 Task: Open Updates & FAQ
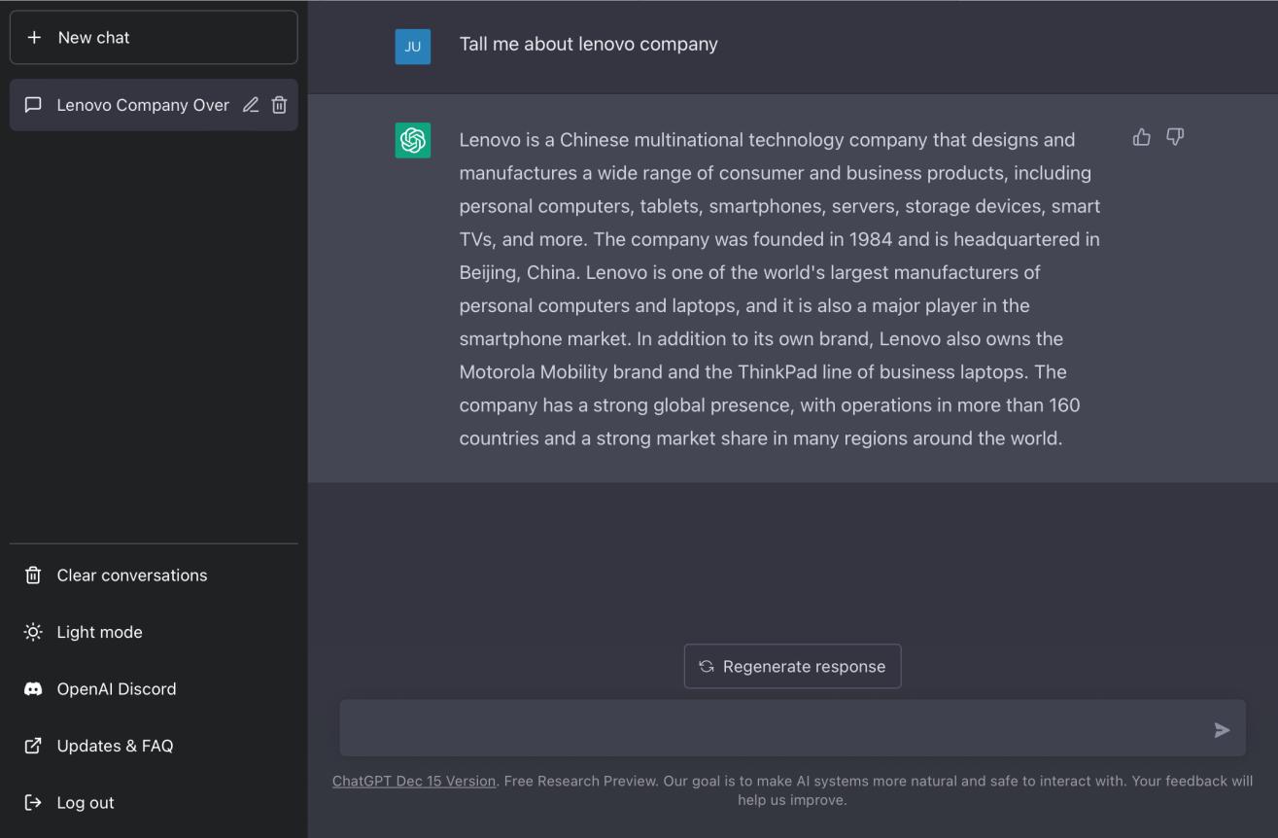[x=115, y=746]
